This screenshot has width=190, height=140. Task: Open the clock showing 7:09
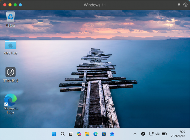[x=182, y=132]
